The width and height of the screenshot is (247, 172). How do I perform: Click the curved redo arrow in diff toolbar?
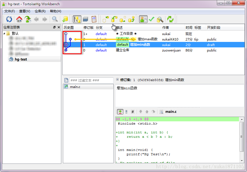[153, 112]
